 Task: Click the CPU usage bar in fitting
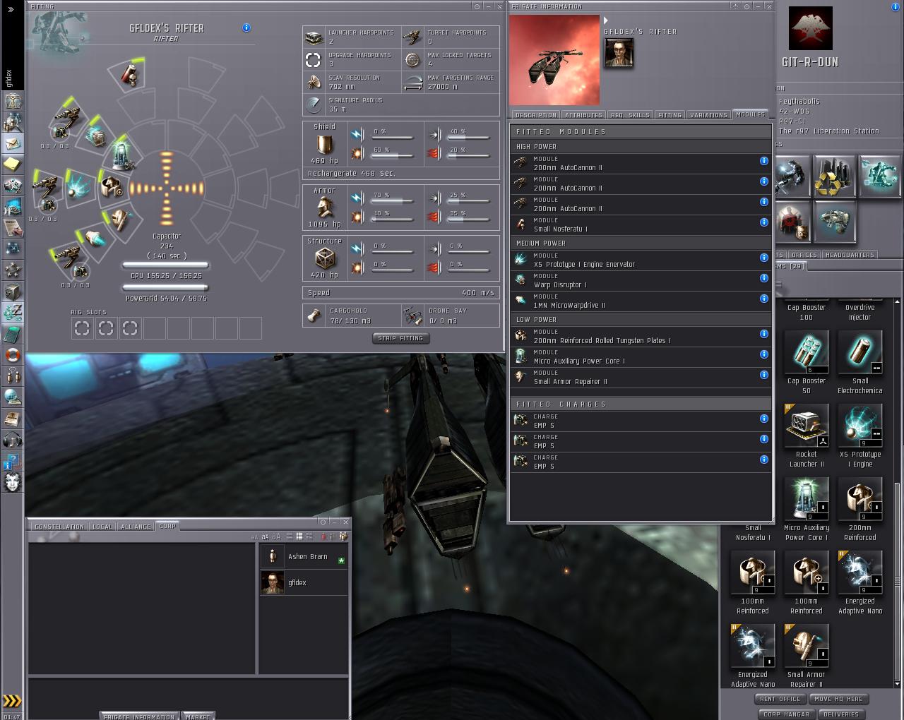[x=166, y=266]
